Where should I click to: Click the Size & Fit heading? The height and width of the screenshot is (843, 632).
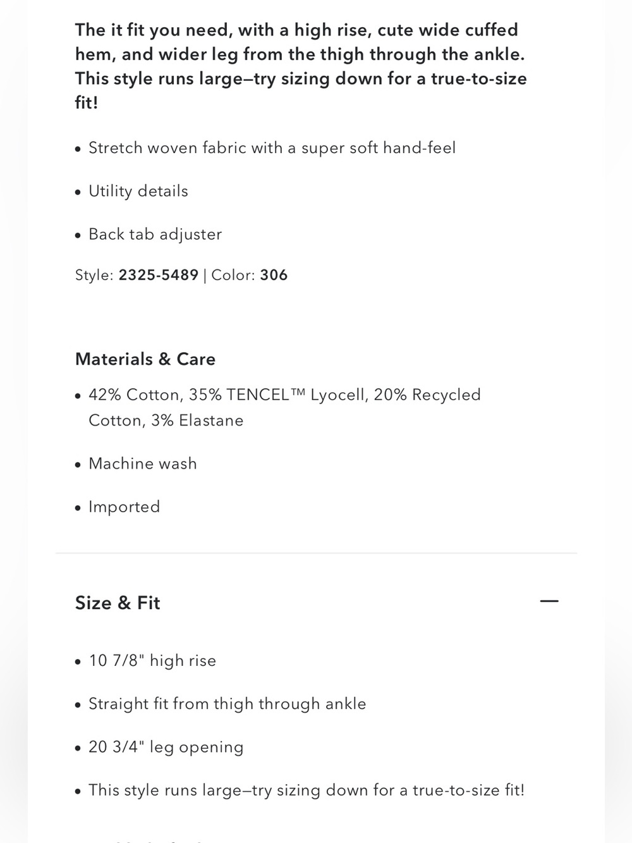point(118,603)
